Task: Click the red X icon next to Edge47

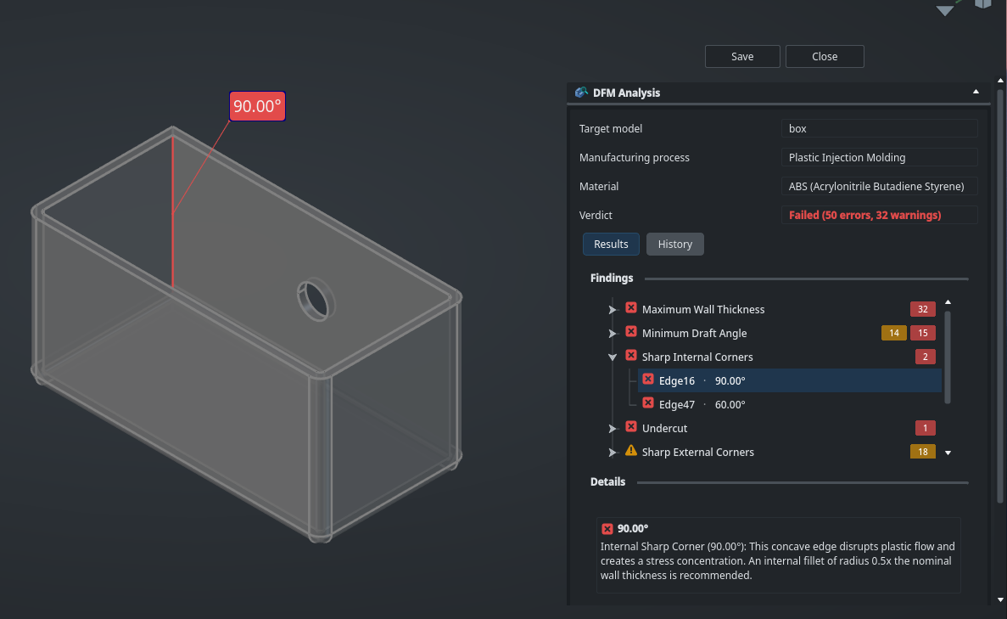Action: (x=648, y=404)
